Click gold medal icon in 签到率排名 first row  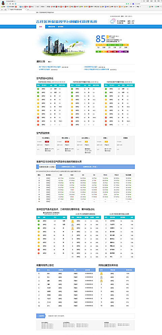pos(102,273)
